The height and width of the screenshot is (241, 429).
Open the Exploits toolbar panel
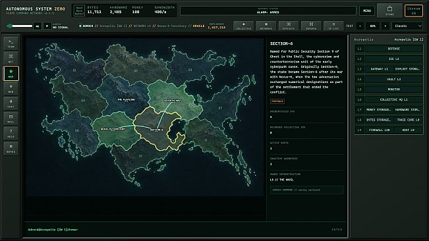coord(289,26)
